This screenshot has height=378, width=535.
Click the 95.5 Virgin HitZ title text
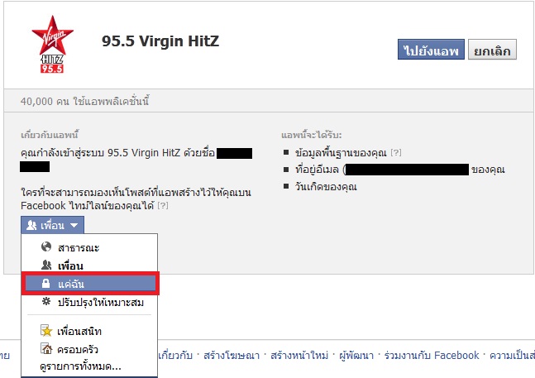tap(160, 41)
